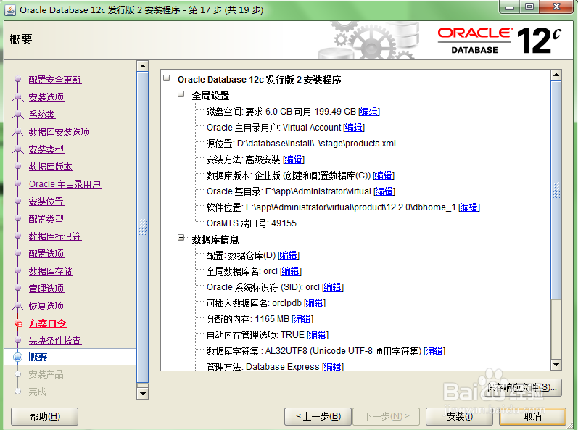Close the Oracle installer window
The image size is (578, 430).
pyautogui.click(x=557, y=7)
